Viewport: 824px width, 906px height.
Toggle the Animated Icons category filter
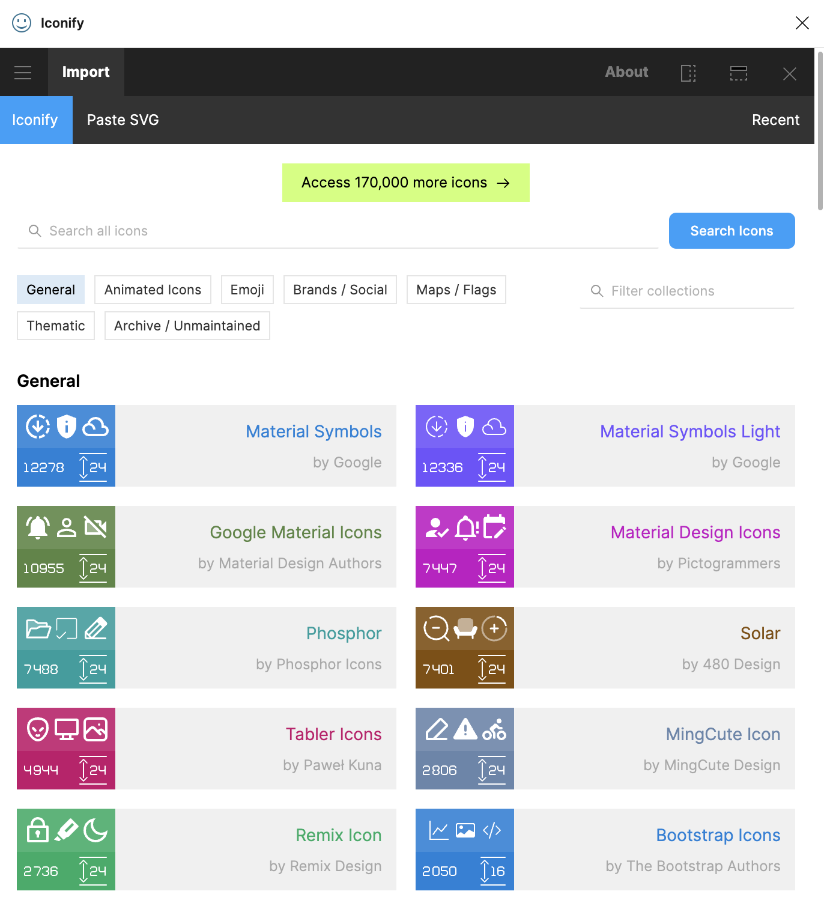153,290
